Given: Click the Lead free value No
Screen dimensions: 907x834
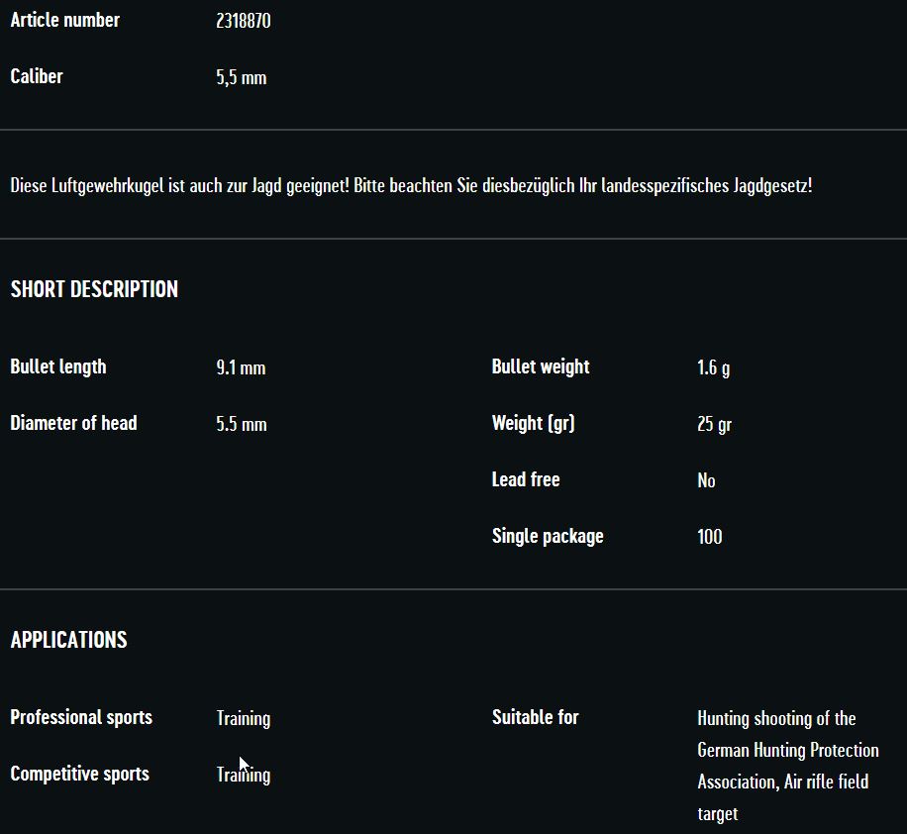Looking at the screenshot, I should click(706, 480).
